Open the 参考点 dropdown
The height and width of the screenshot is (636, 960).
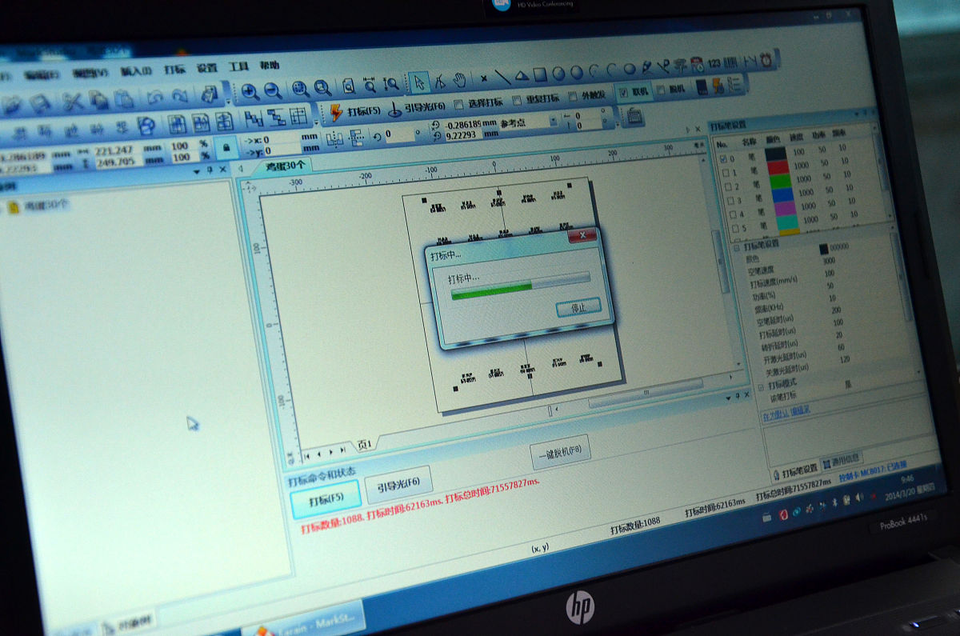pos(553,122)
